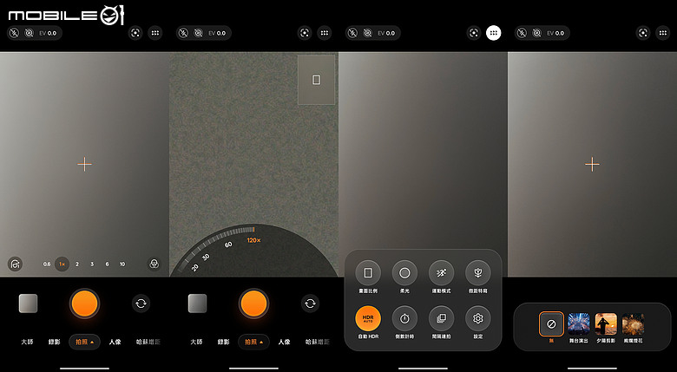Toggle flash-off icon in third camera screen
This screenshot has height=372, width=677.
[352, 33]
